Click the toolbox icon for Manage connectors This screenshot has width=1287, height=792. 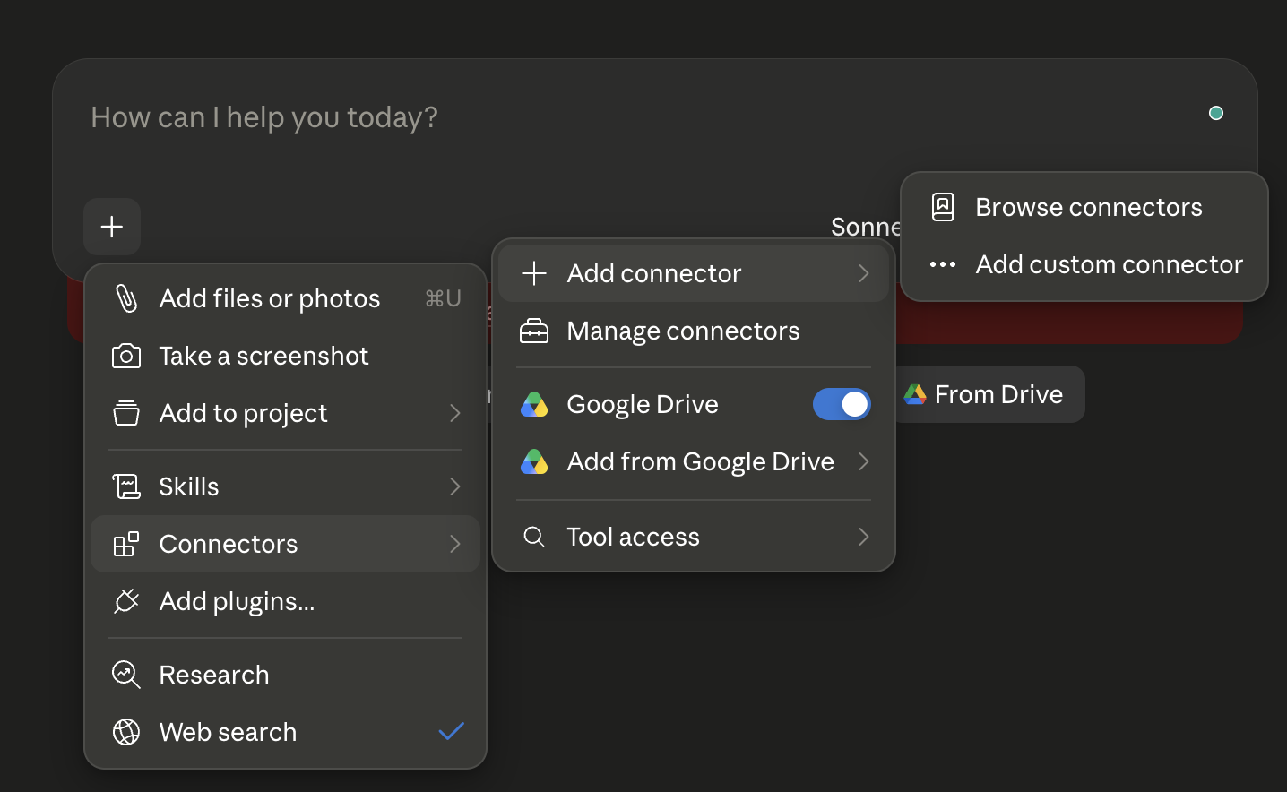(x=534, y=331)
